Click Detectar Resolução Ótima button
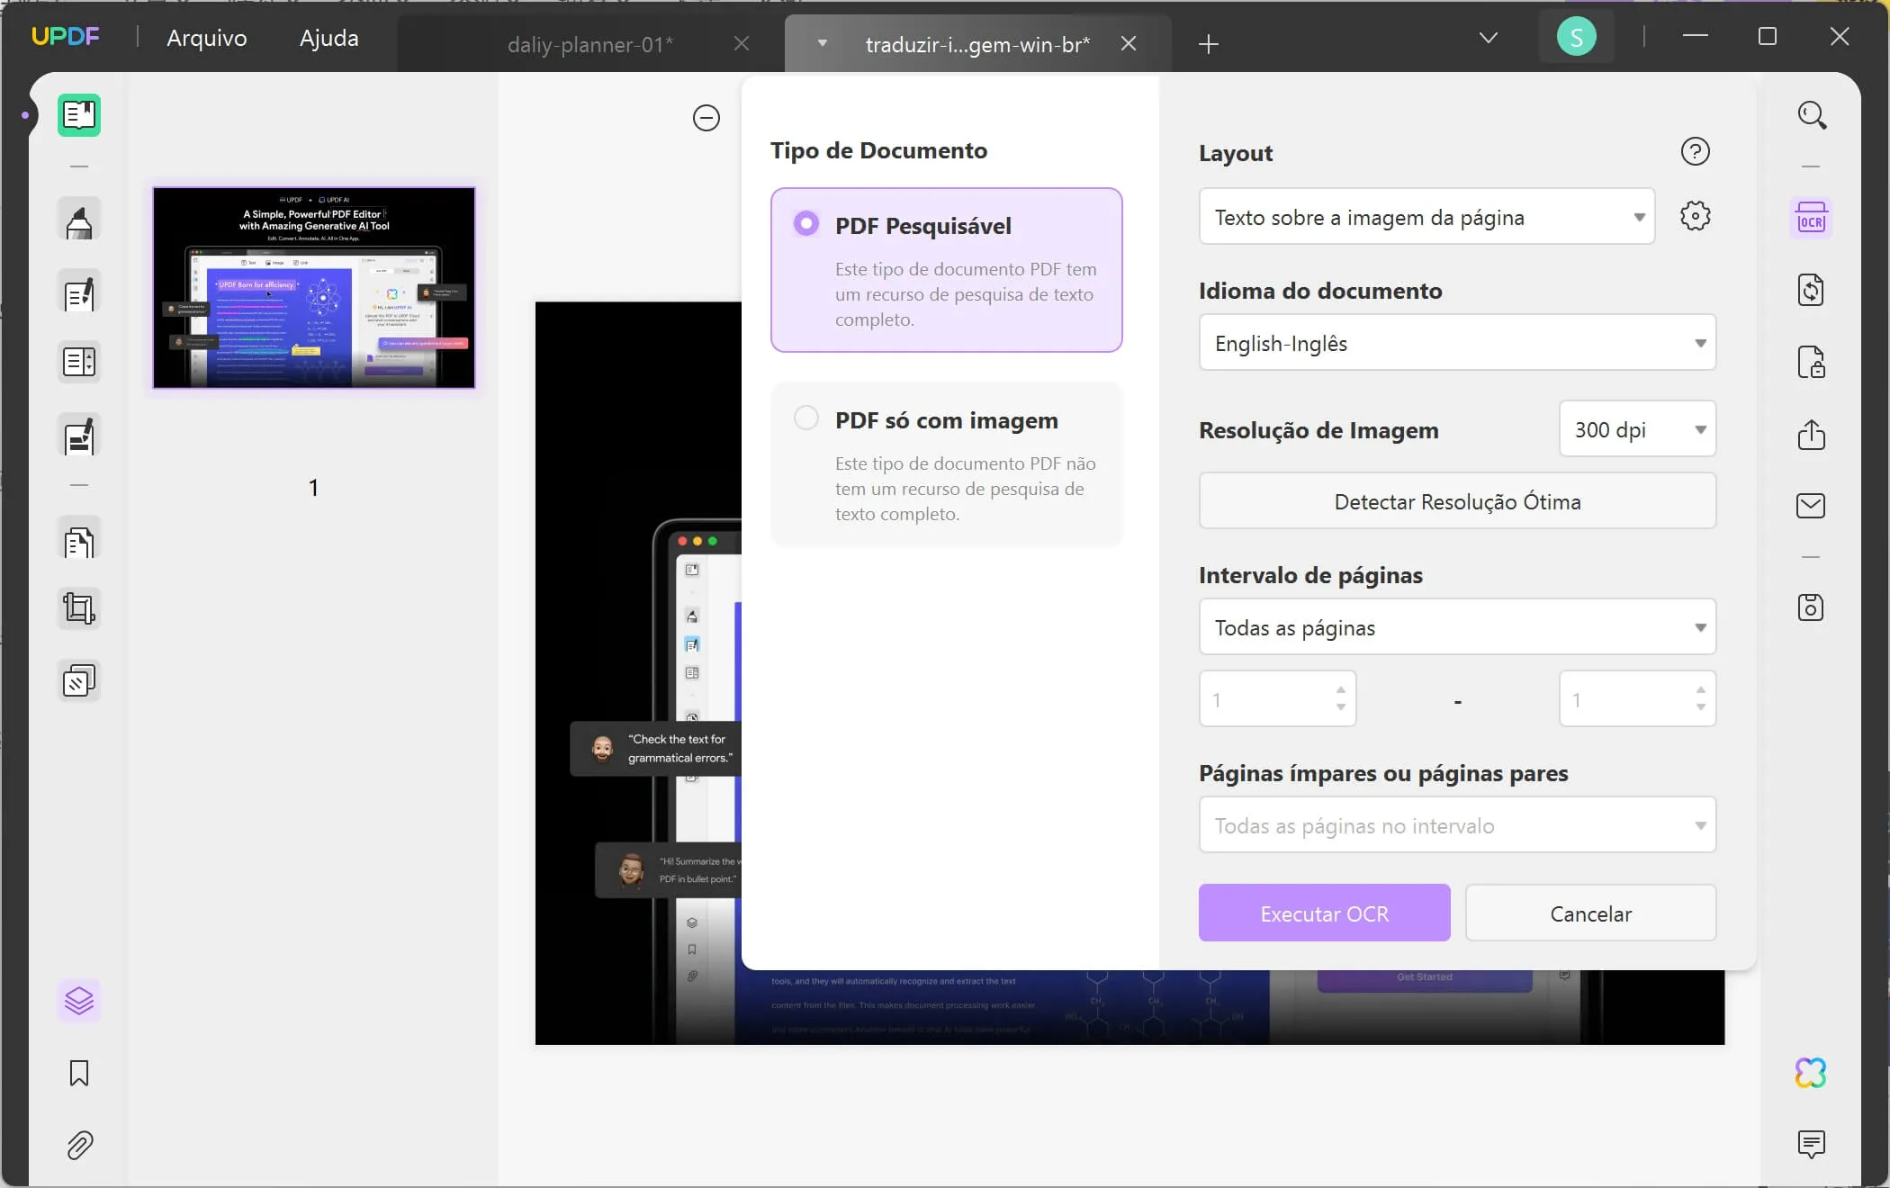1890x1188 pixels. (x=1456, y=501)
